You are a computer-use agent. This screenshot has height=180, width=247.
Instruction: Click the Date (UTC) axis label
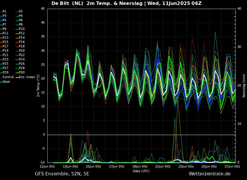(x=141, y=171)
